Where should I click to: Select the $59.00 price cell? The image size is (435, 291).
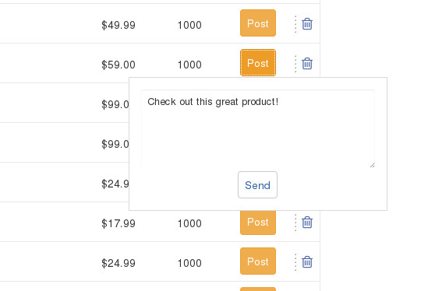118,65
